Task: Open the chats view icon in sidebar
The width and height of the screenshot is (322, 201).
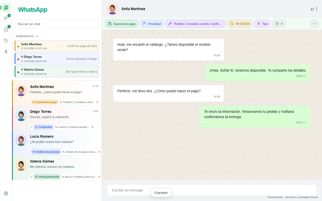Action: tap(6, 8)
